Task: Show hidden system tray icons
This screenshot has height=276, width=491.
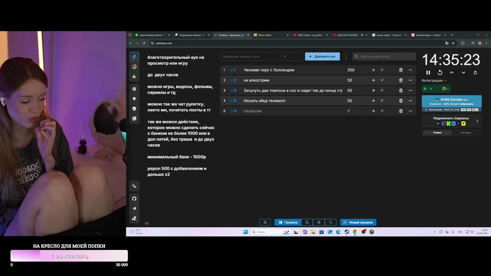Action: (x=435, y=232)
